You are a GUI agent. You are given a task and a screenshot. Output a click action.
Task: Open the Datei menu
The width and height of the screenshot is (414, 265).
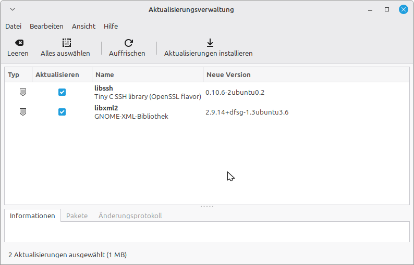click(x=13, y=26)
